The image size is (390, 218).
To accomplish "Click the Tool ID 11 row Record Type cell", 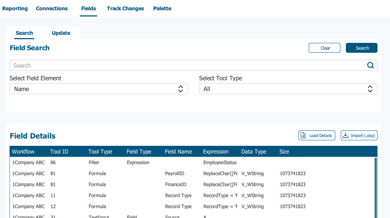I will pyautogui.click(x=178, y=195).
